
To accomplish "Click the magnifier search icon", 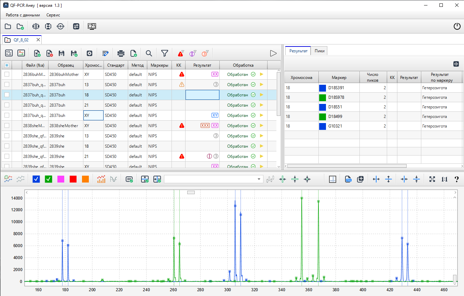I will (x=149, y=53).
